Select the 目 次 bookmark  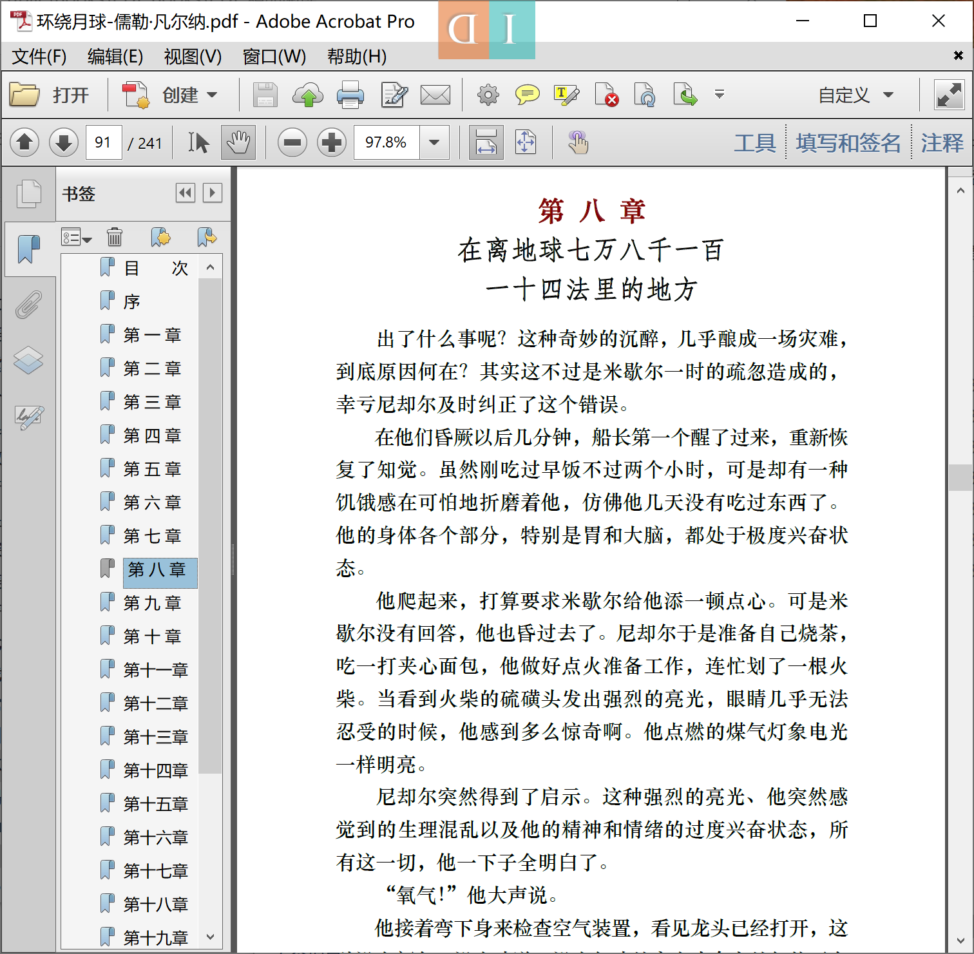(x=156, y=268)
